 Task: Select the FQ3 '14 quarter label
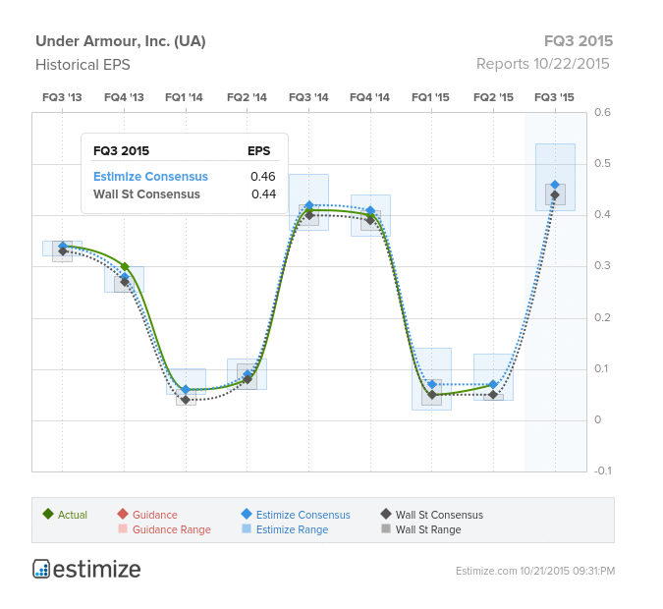(308, 97)
